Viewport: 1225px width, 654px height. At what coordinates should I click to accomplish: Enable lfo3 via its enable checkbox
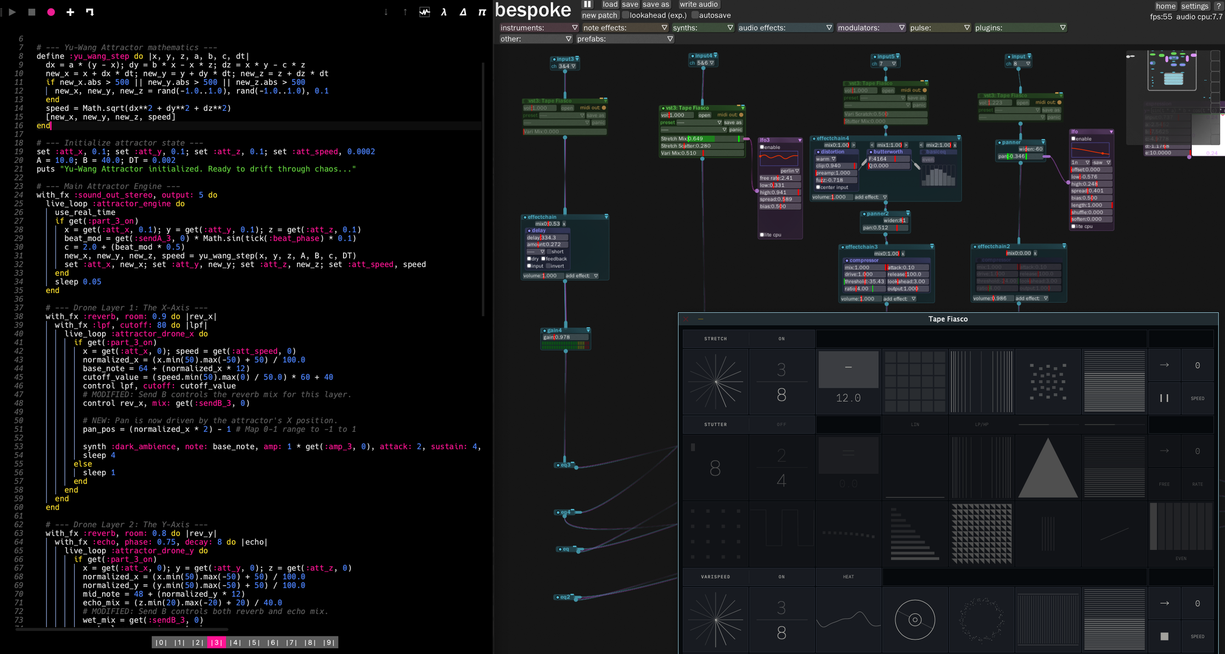tap(762, 147)
